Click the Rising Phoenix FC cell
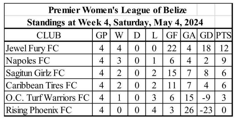The width and height of the screenshot is (236, 119). 48,110
